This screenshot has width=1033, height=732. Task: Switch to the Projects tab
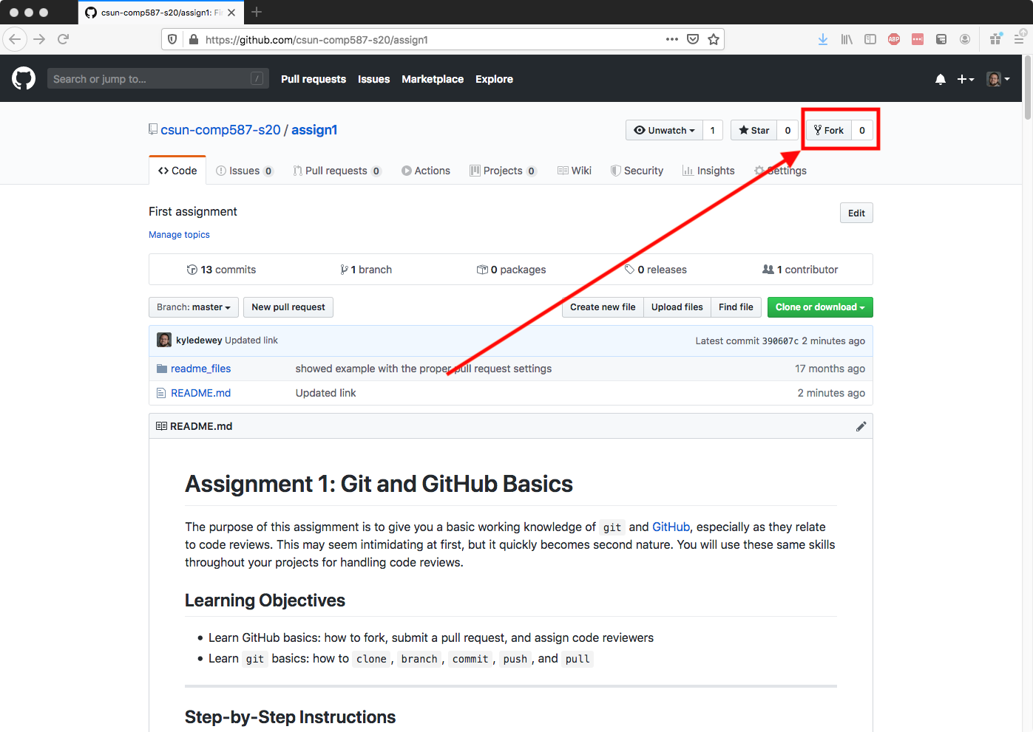coord(503,171)
